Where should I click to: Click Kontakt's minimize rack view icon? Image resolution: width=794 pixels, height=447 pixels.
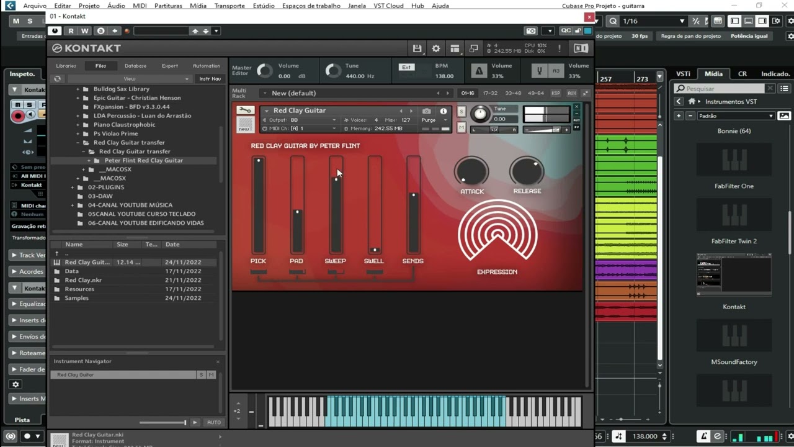click(474, 48)
